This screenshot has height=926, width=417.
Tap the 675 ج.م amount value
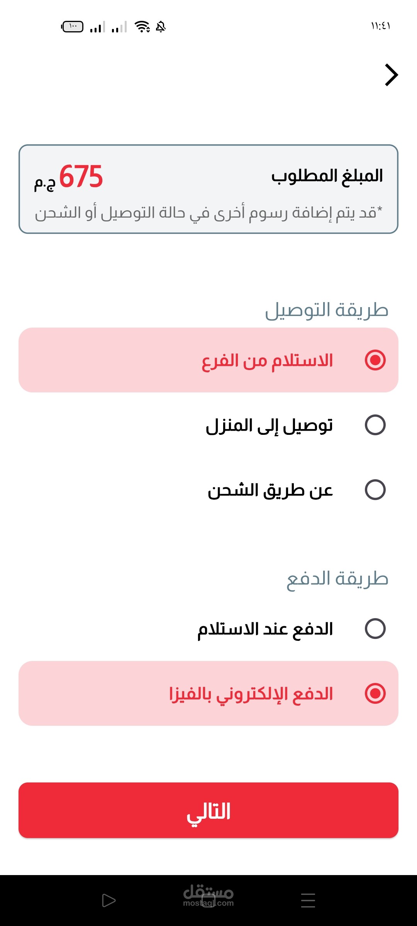click(x=69, y=177)
